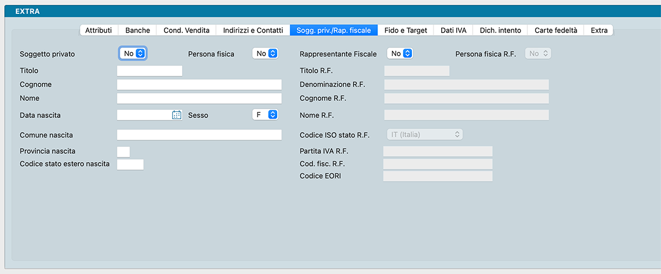This screenshot has width=661, height=274.
Task: Click the Extra tab
Action: click(599, 30)
